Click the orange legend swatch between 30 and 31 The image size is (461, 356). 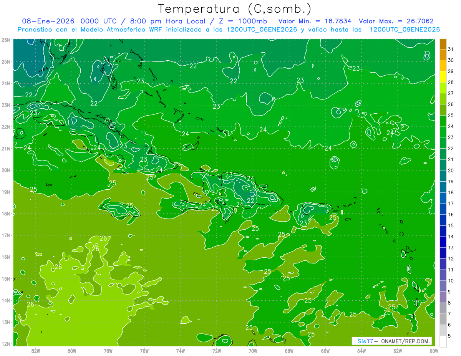pos(443,55)
